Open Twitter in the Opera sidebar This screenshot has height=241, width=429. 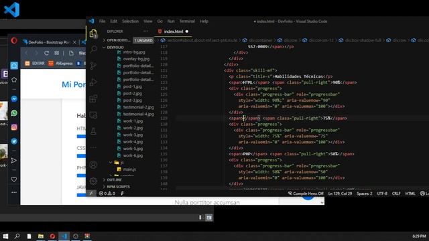pyautogui.click(x=14, y=141)
